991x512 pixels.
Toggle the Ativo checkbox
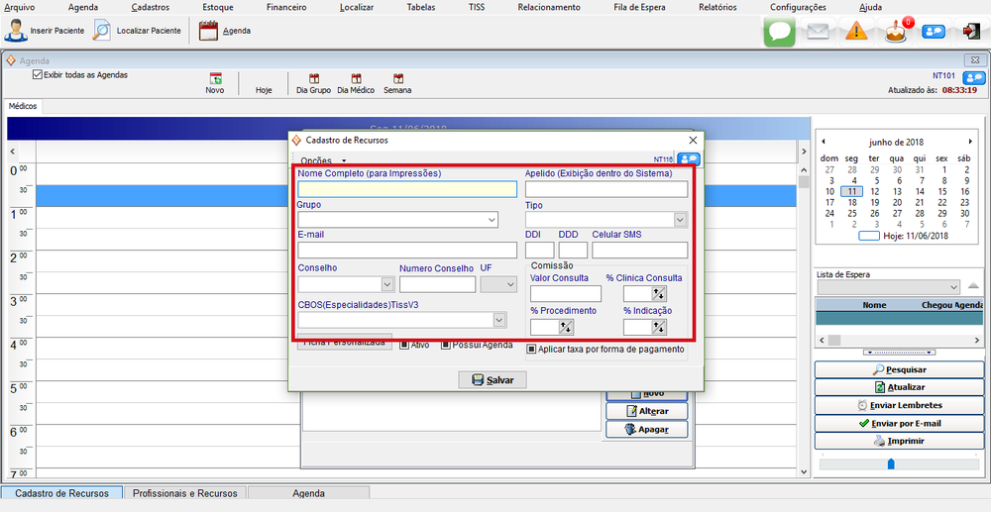[x=404, y=345]
